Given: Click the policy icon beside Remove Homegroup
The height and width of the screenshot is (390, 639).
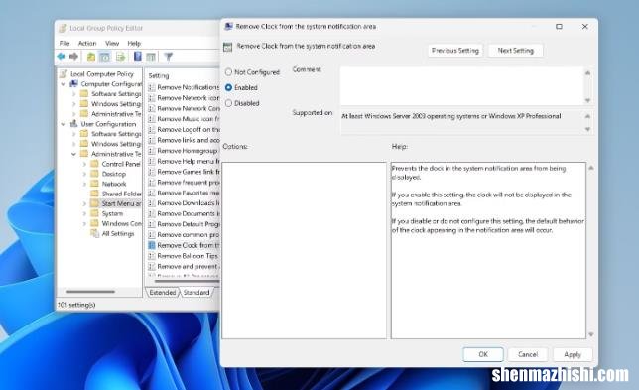Looking at the screenshot, I should (x=151, y=151).
